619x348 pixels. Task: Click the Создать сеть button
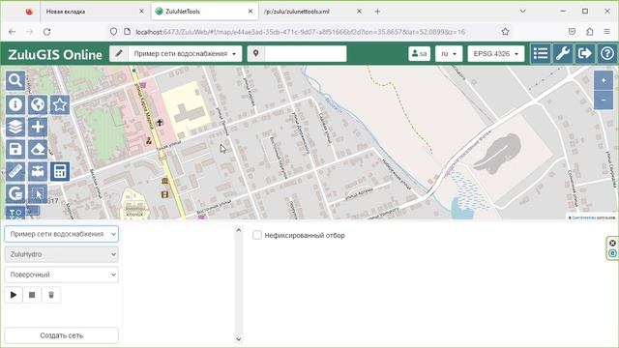coord(61,335)
